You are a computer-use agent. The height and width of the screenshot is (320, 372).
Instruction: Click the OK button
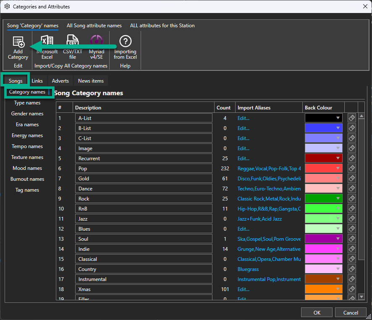click(x=317, y=312)
